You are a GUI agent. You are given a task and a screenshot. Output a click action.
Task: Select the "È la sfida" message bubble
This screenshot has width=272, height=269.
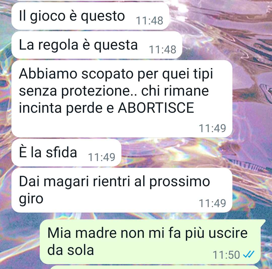pos(66,153)
